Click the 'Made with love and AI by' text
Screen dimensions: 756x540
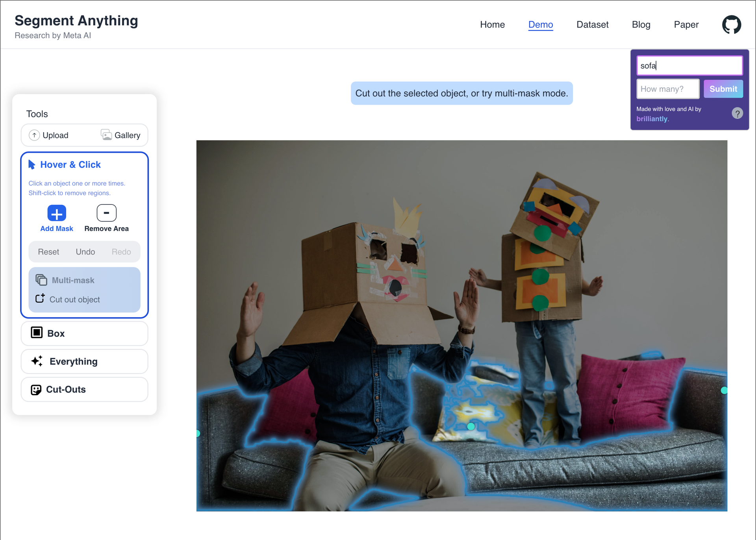point(669,109)
